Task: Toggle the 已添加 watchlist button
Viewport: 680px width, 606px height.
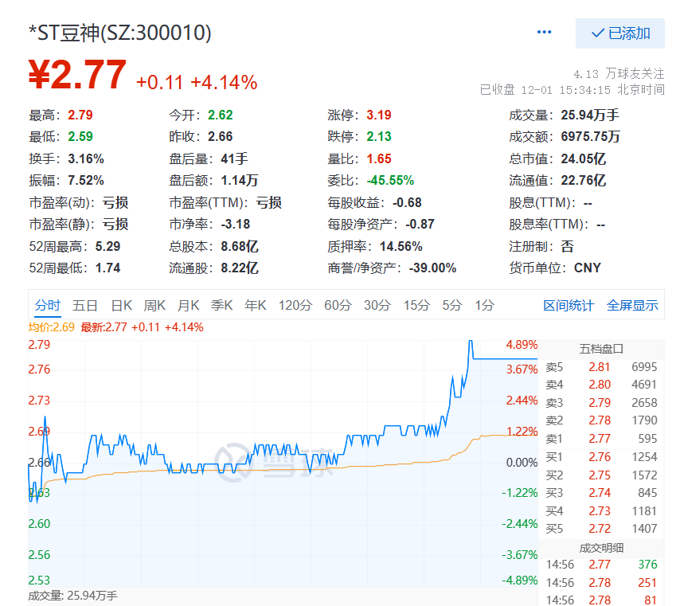Action: pyautogui.click(x=619, y=33)
